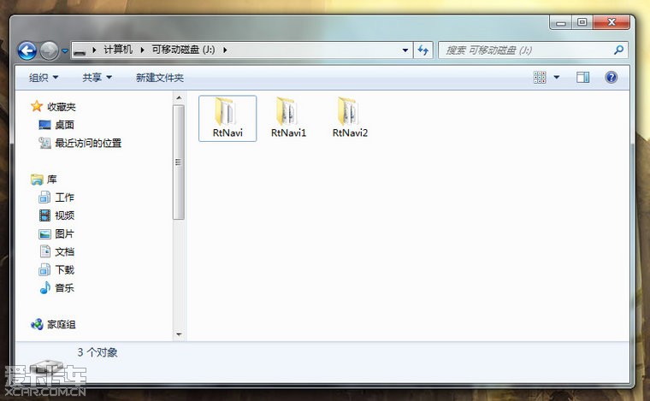The height and width of the screenshot is (401, 650).
Task: Click the magnifier search icon
Action: 618,50
